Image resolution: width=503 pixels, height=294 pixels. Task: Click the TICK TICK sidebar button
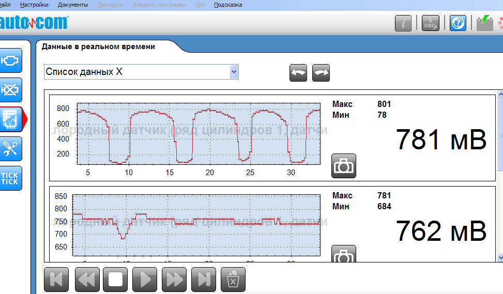pos(10,179)
